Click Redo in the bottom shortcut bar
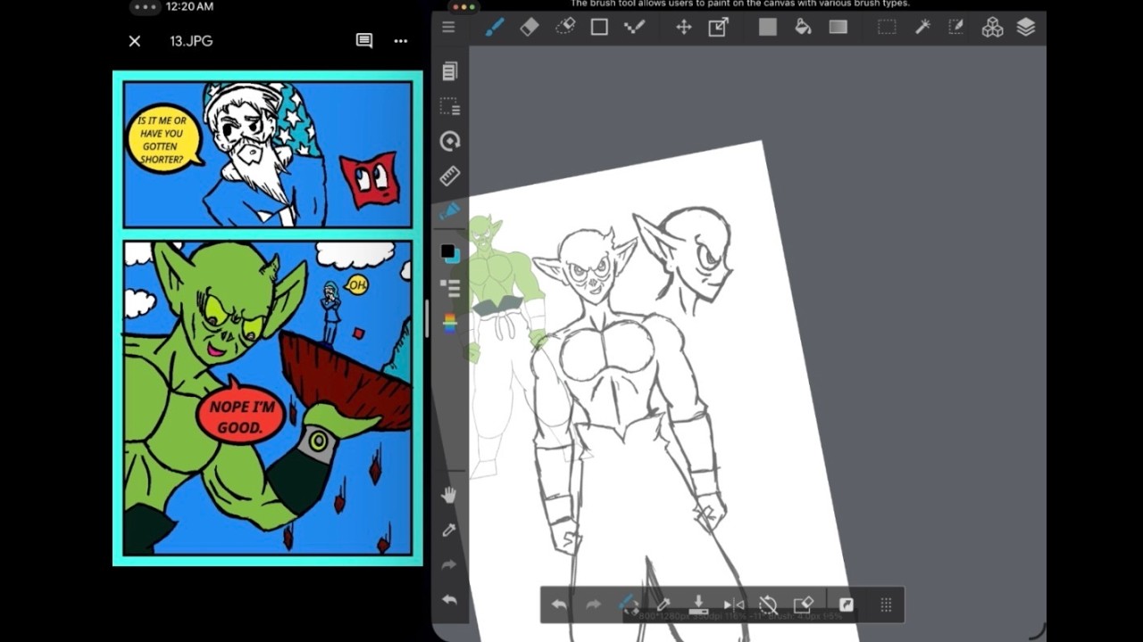Screen dimensions: 1143x642 pyautogui.click(x=593, y=605)
